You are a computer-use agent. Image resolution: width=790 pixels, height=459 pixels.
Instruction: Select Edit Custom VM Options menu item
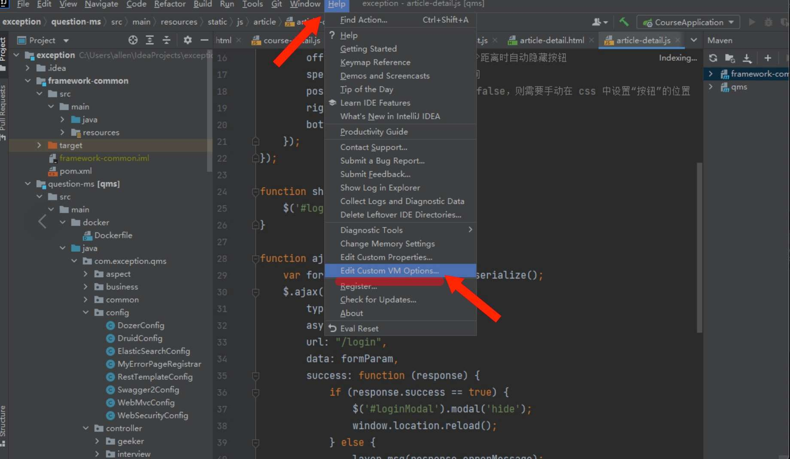click(400, 271)
